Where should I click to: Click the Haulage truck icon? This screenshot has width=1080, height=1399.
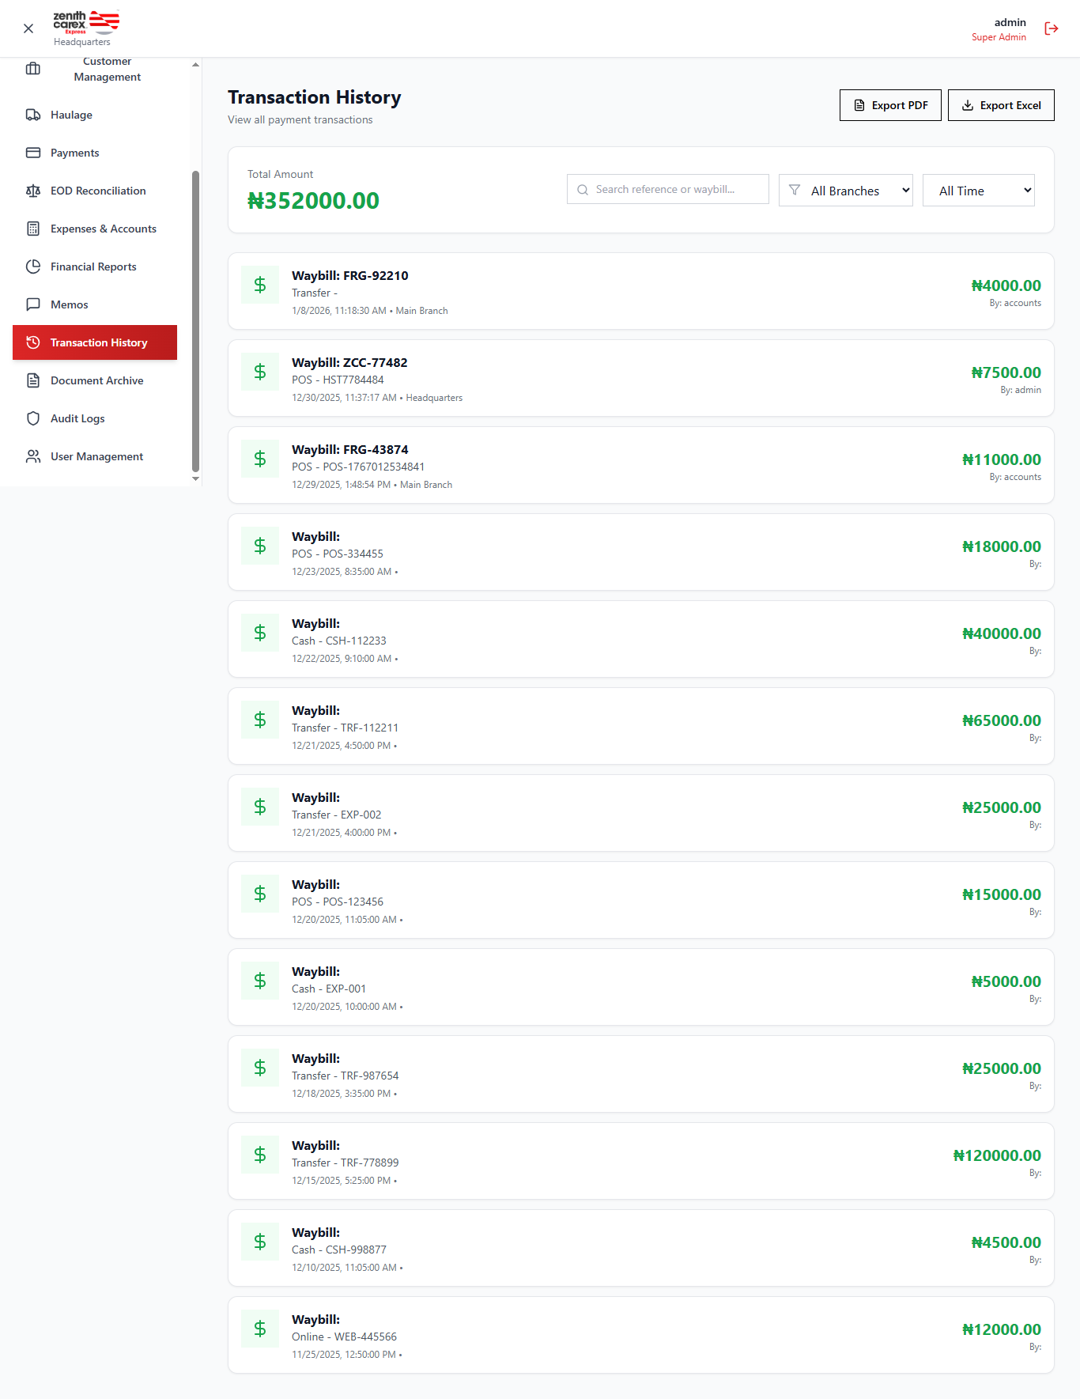pyautogui.click(x=33, y=115)
